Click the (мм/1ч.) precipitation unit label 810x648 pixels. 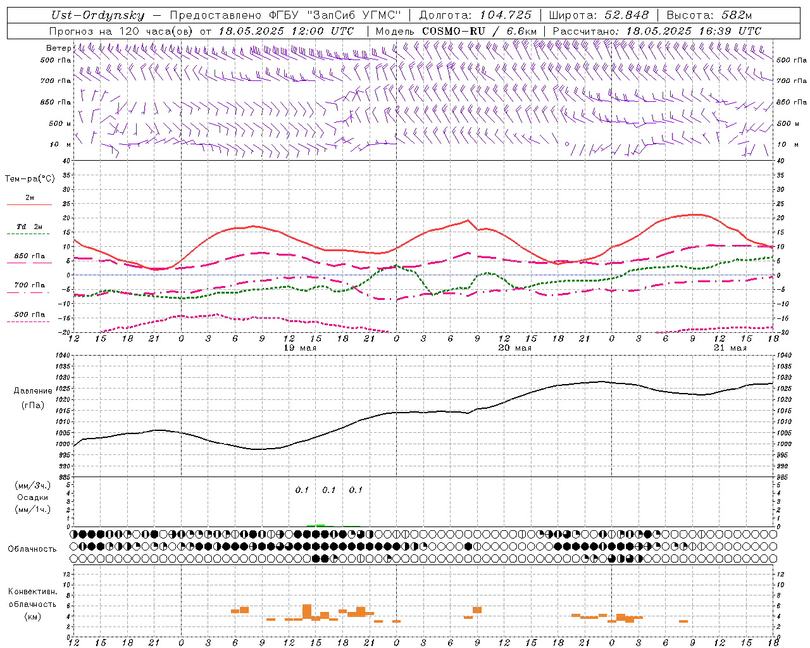tap(32, 509)
